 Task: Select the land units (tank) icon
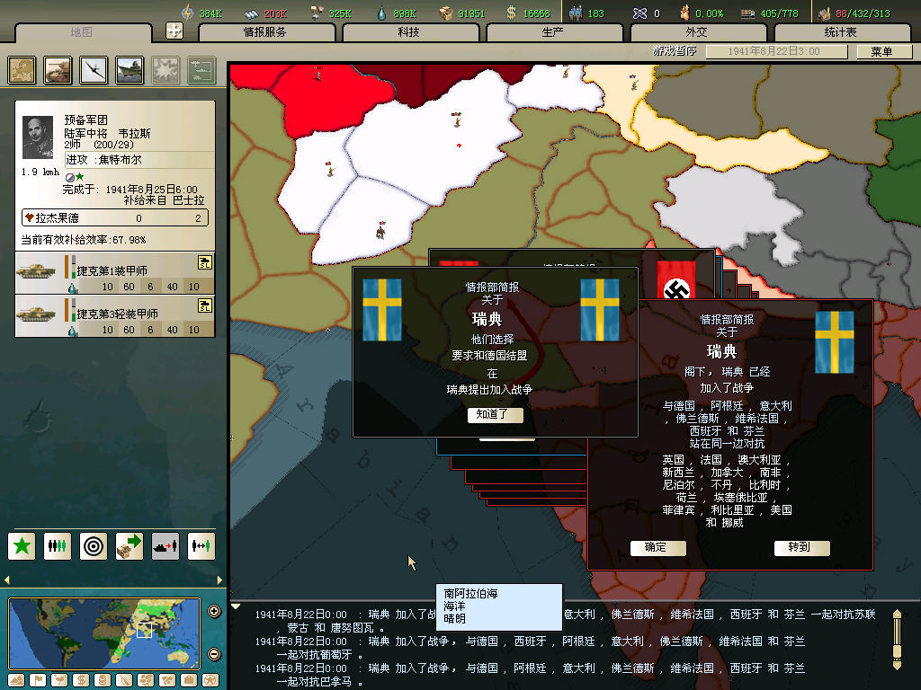[58, 70]
